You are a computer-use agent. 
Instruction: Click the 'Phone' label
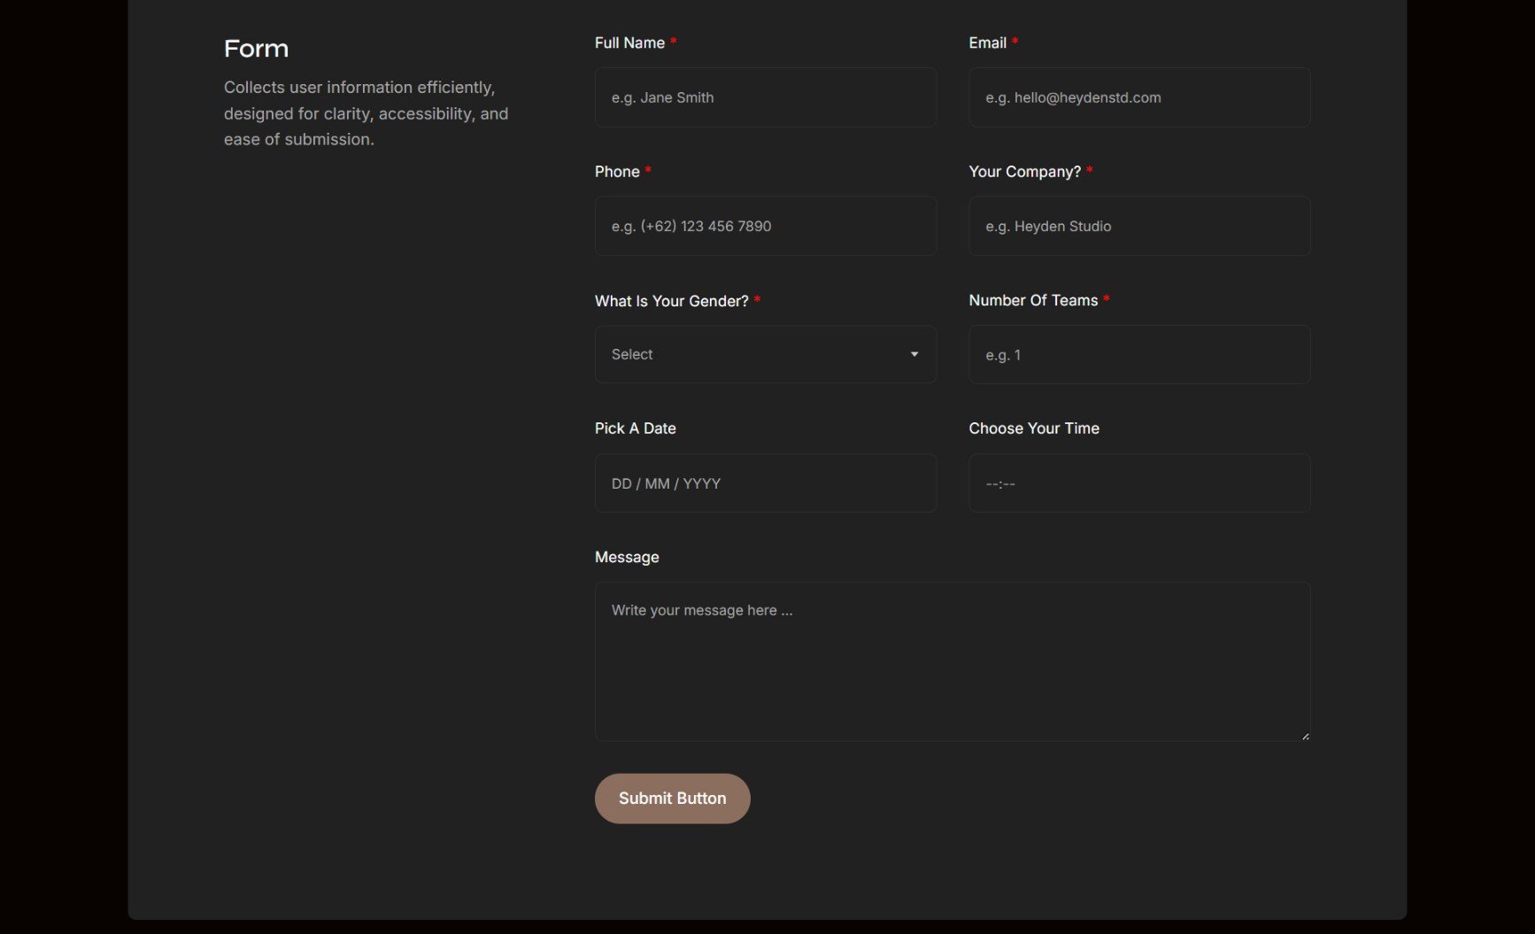(617, 172)
